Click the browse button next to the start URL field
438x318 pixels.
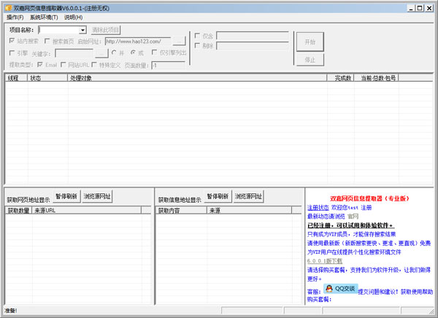click(x=179, y=42)
